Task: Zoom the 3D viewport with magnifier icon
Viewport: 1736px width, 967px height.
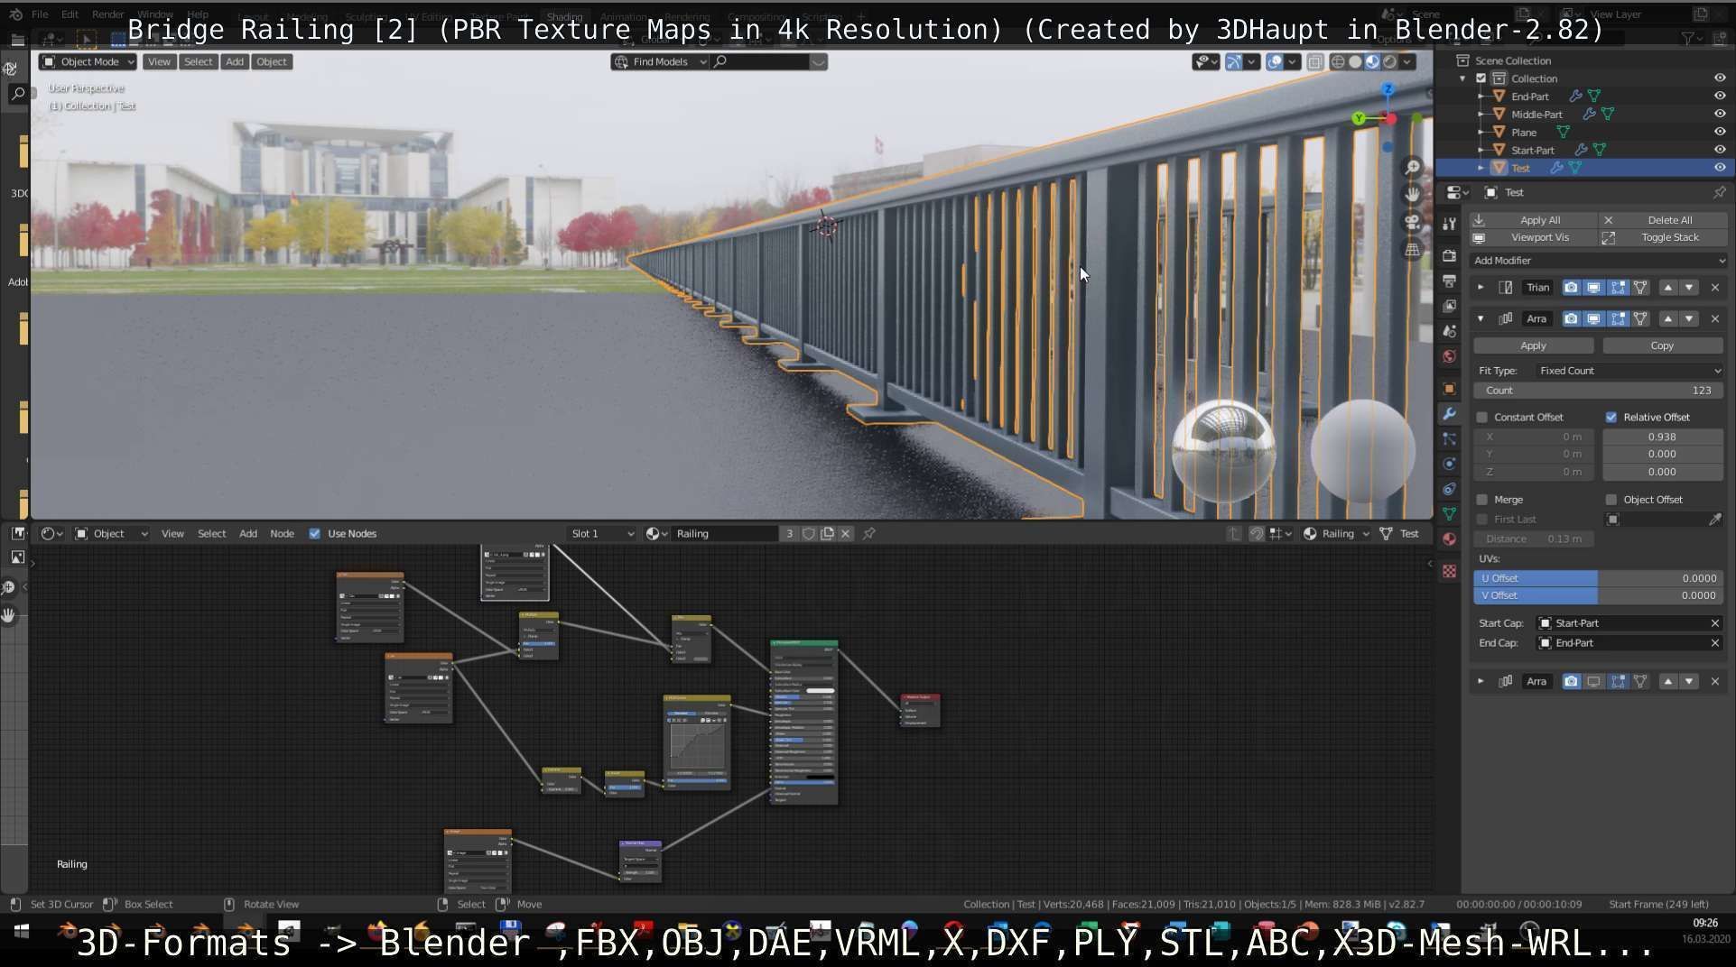Action: [1413, 167]
